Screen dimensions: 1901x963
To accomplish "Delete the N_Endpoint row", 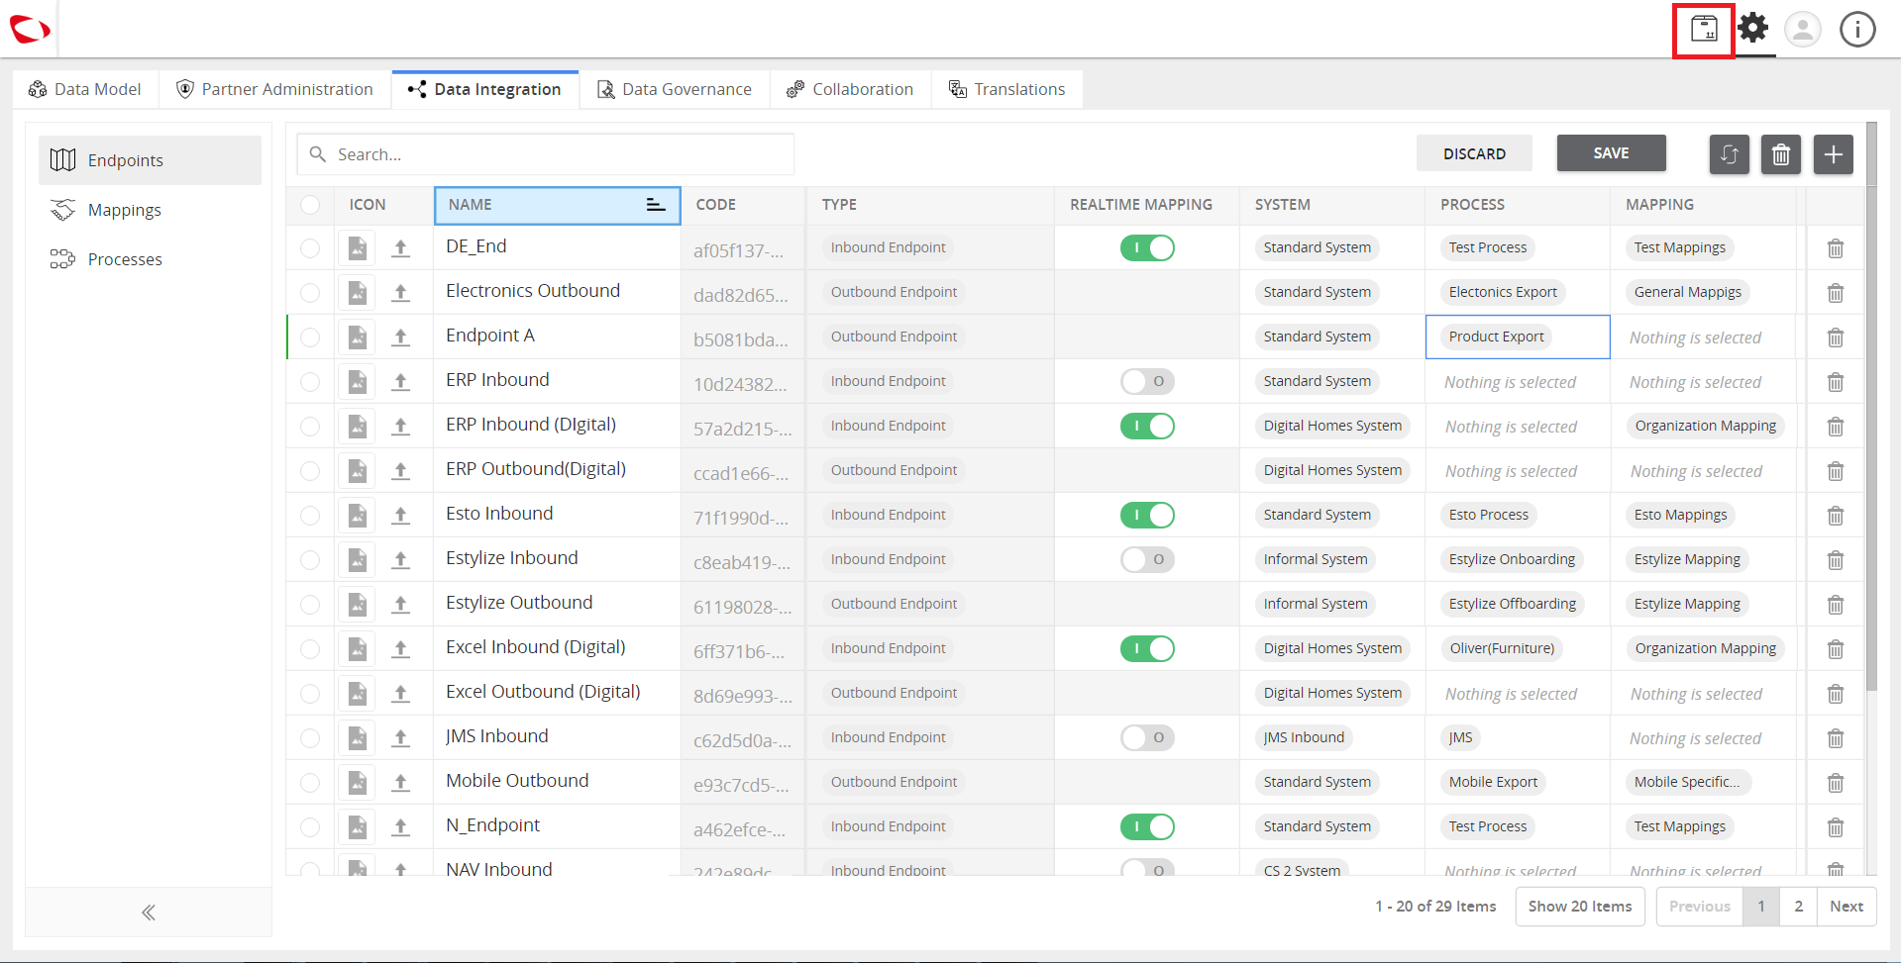I will [1835, 827].
